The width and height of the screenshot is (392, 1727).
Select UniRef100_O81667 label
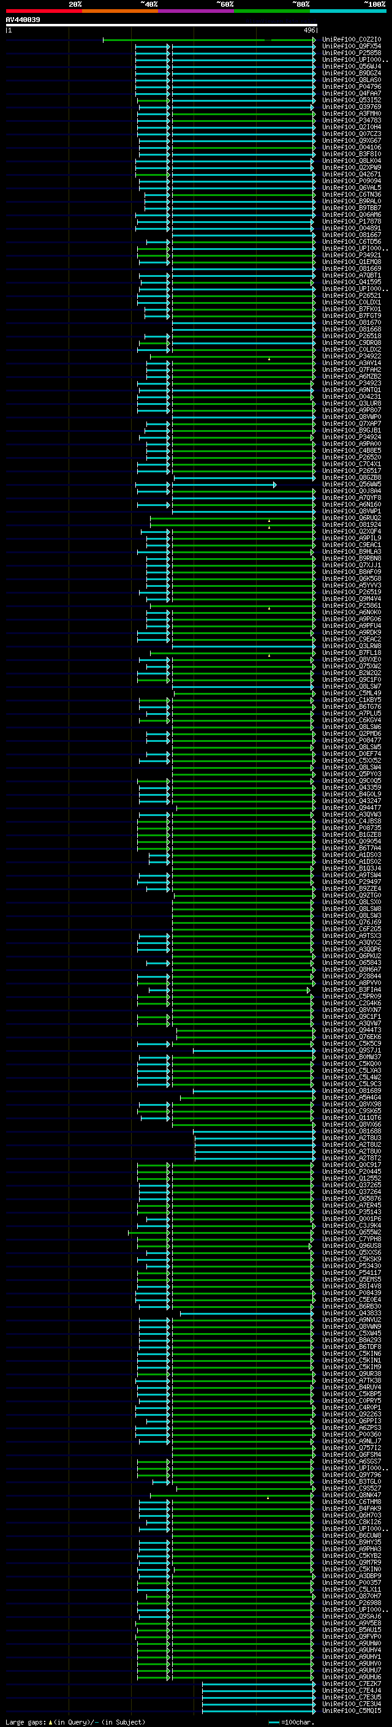[352, 235]
